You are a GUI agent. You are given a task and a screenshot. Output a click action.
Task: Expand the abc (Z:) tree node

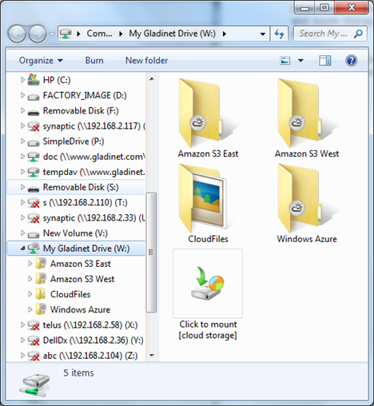pos(22,356)
